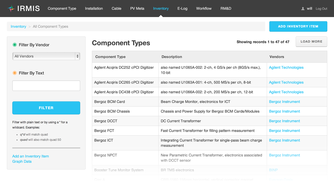Screen dimensions: 334x186
Task: Click the will username link
Action: [x=309, y=9]
